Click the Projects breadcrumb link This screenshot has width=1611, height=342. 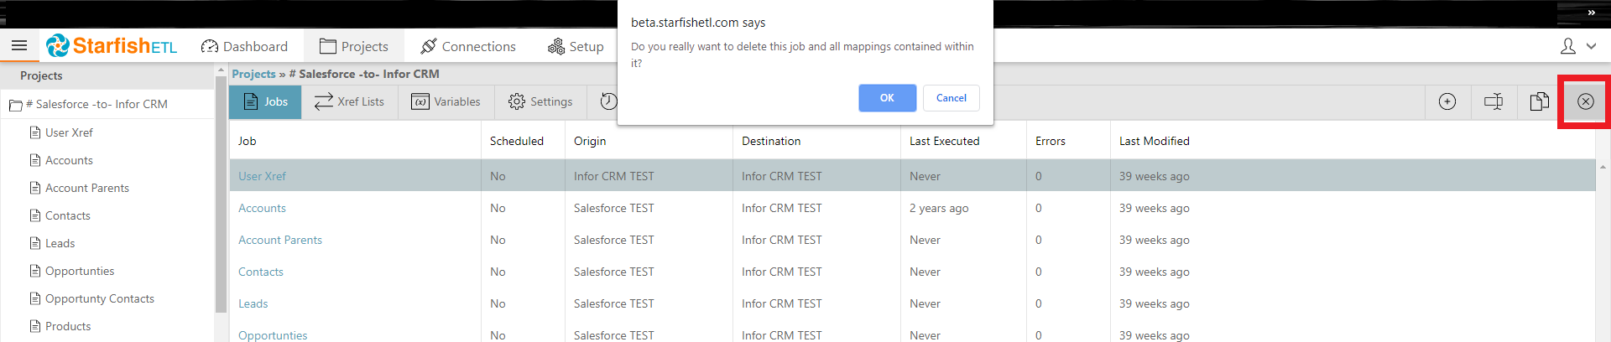pyautogui.click(x=253, y=74)
